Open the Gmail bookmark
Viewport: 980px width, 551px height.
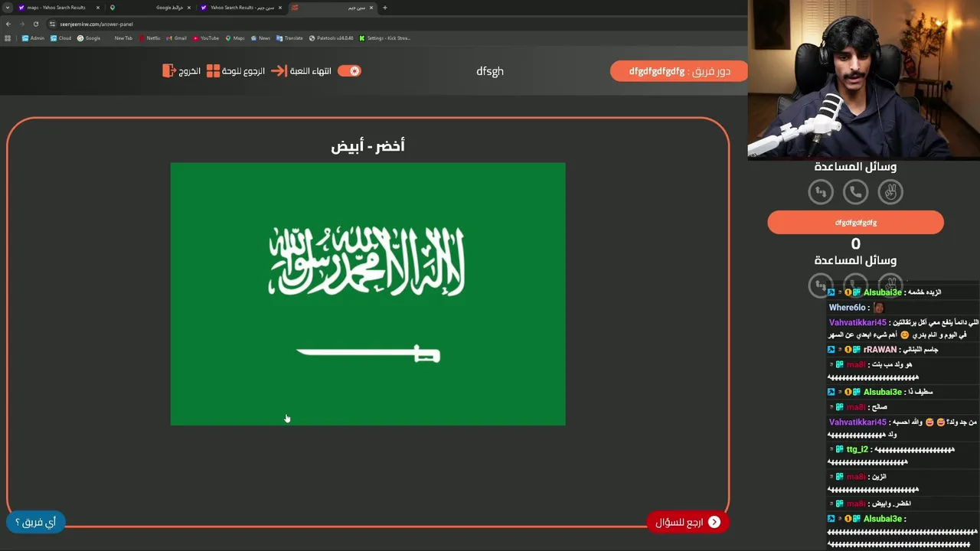click(x=177, y=37)
